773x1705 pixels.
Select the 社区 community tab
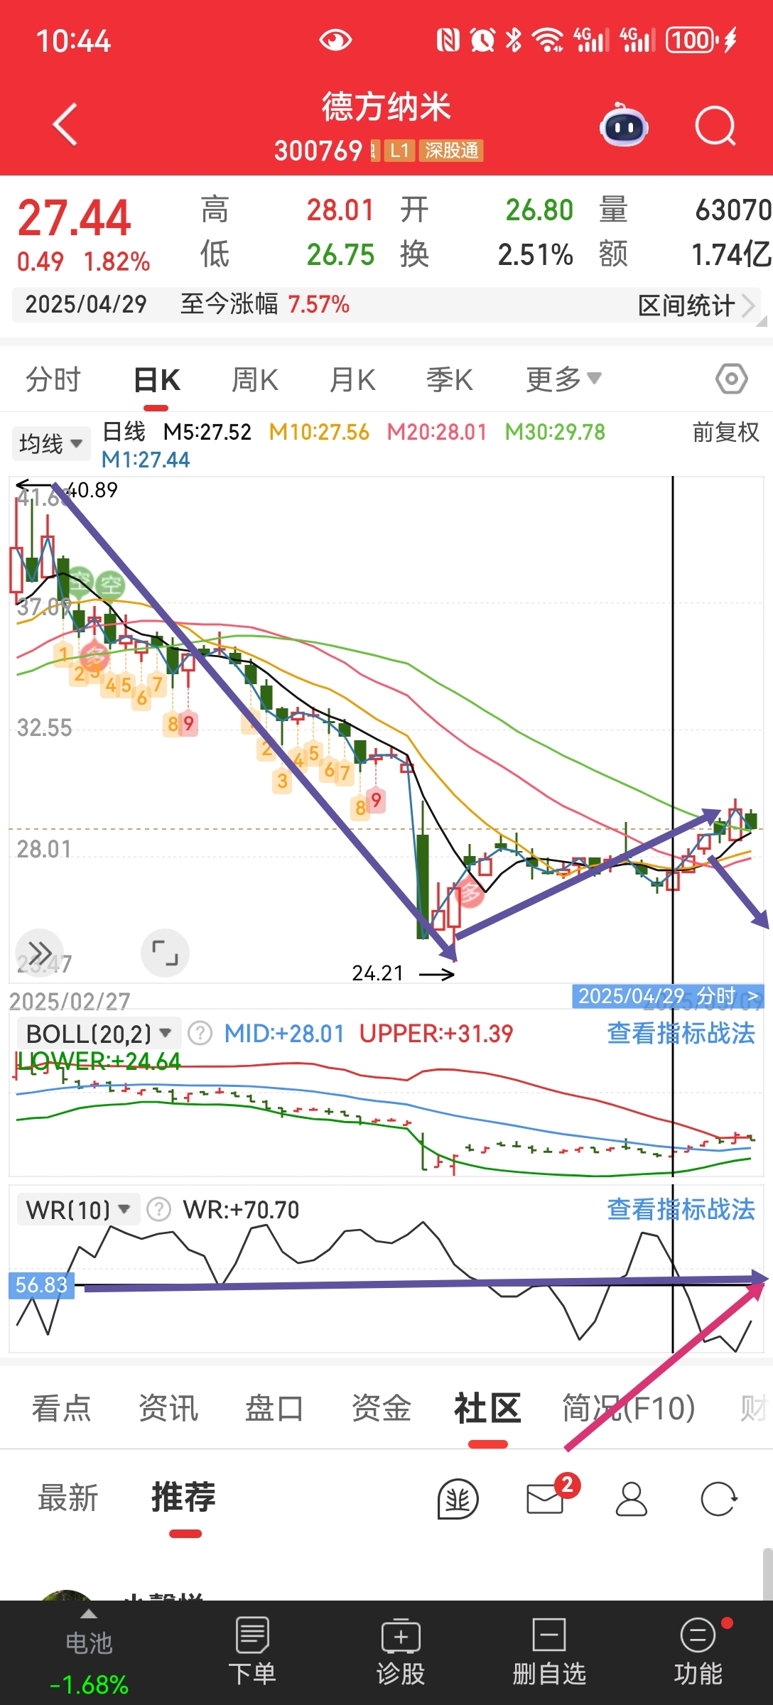click(487, 1408)
